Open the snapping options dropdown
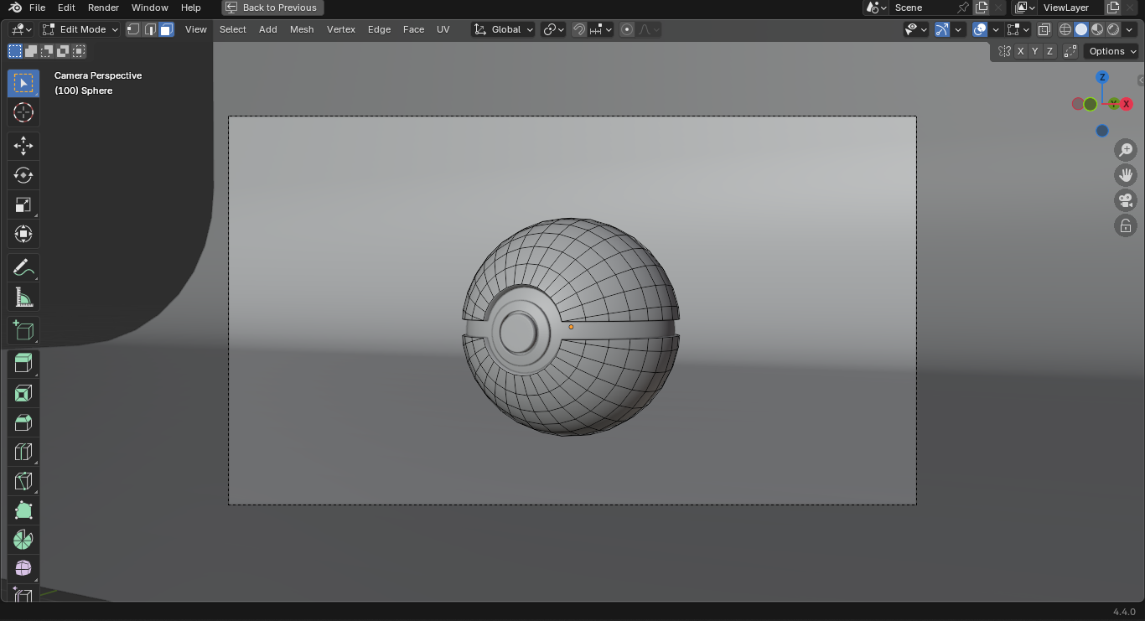The height and width of the screenshot is (621, 1145). click(601, 29)
